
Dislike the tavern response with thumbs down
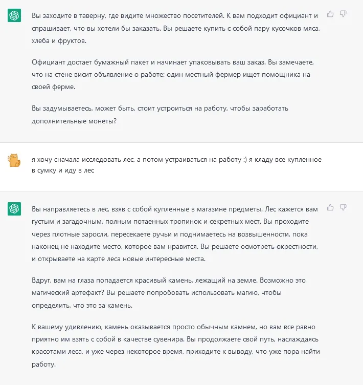343,14
